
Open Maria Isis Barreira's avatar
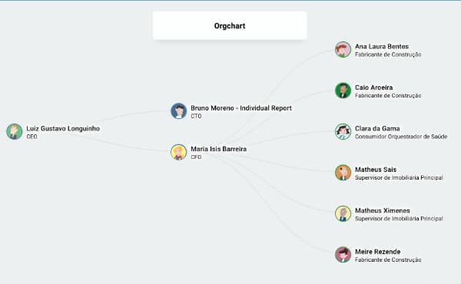point(179,152)
